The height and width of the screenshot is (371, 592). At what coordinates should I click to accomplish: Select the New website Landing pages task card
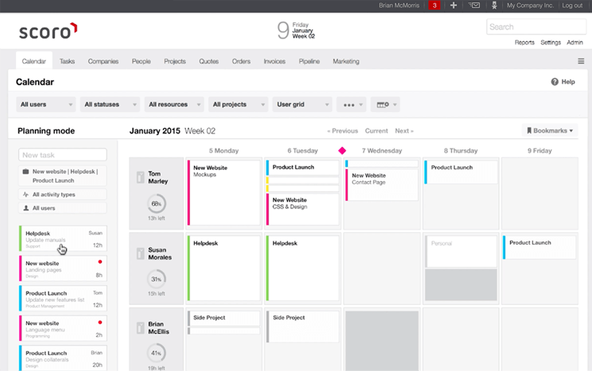[x=63, y=269]
